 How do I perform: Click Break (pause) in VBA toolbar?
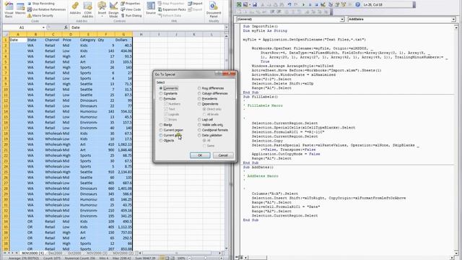[310, 5]
